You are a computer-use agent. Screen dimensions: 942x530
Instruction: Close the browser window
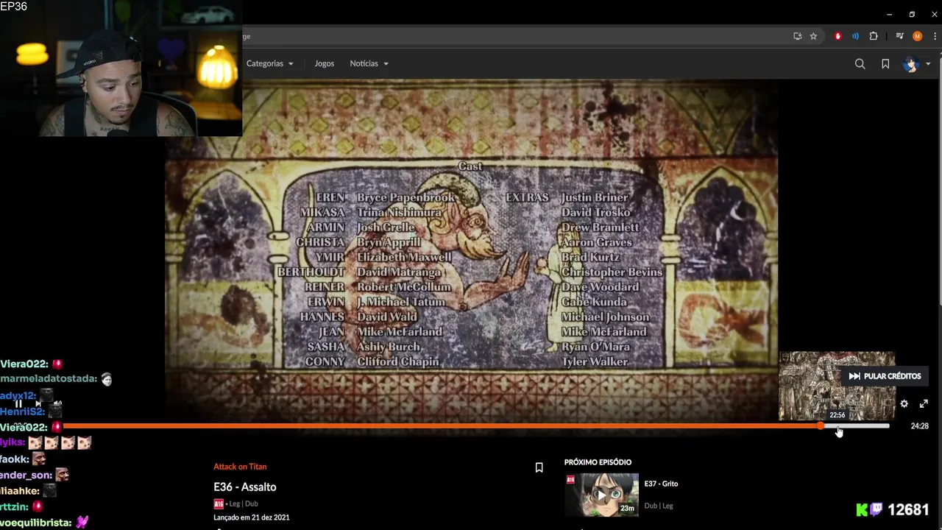coord(934,14)
